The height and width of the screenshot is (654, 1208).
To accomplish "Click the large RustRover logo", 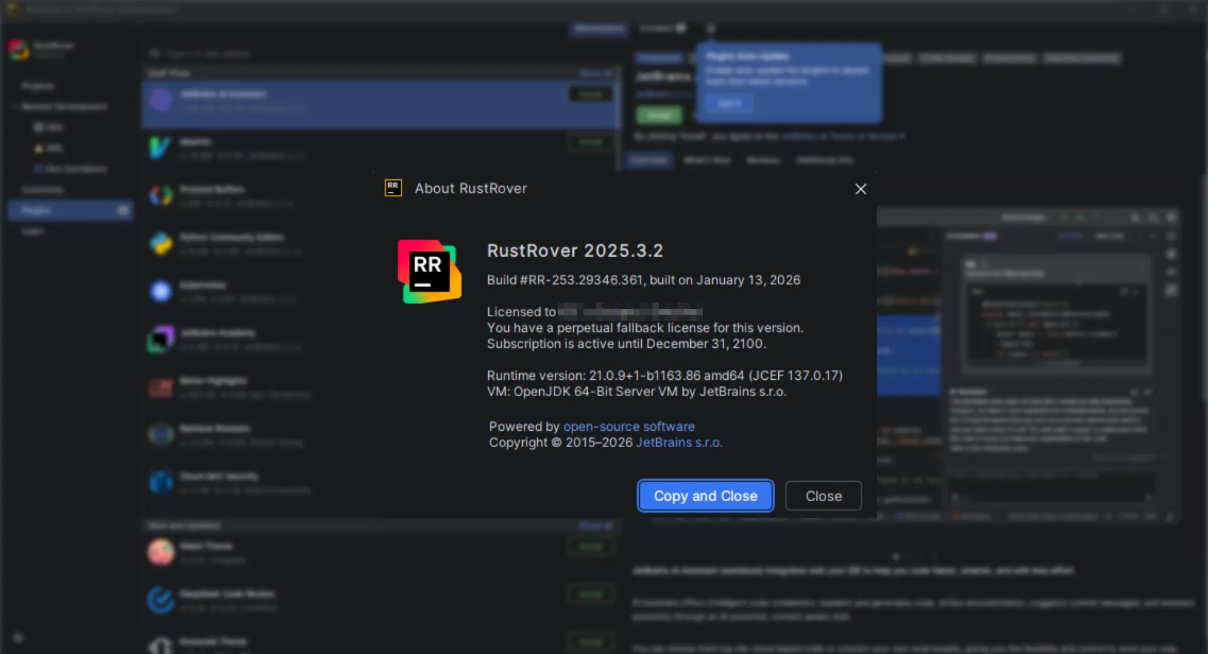I will coord(429,272).
